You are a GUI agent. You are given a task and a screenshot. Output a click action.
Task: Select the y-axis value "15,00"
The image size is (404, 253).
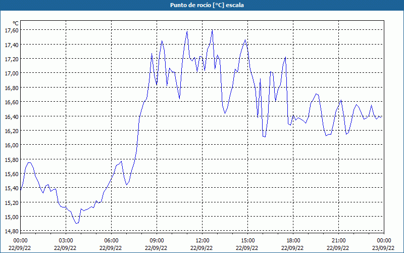12,217
